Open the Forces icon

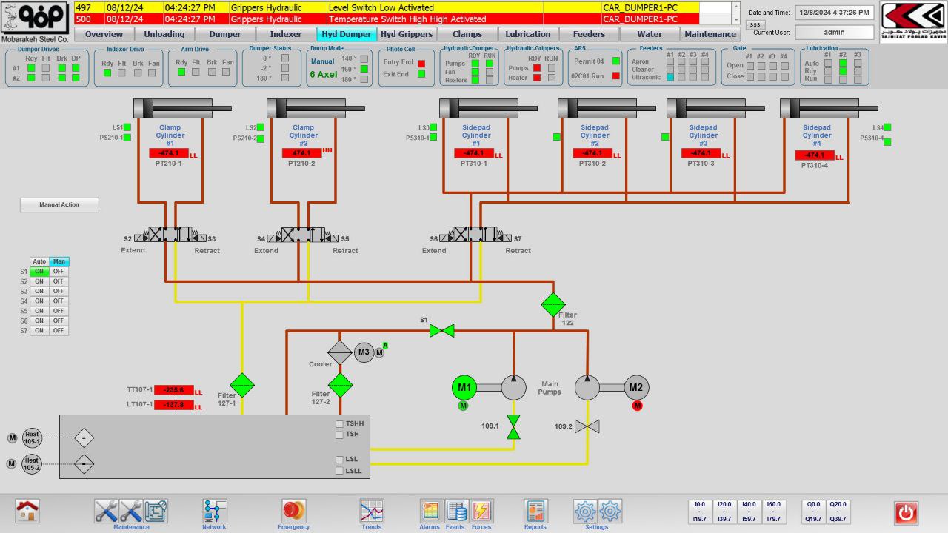click(x=481, y=511)
